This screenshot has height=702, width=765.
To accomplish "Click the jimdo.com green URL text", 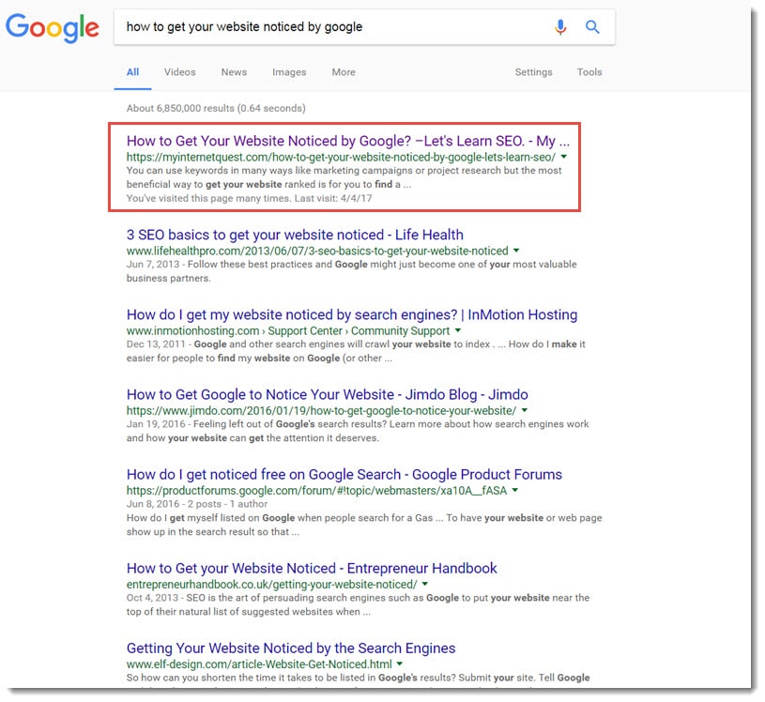I will 321,411.
